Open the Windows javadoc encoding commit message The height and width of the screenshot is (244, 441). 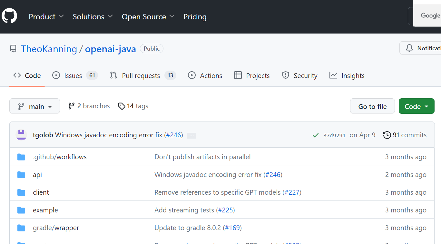[x=109, y=135]
